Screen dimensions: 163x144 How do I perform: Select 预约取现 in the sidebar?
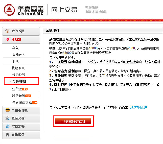(x=19, y=75)
